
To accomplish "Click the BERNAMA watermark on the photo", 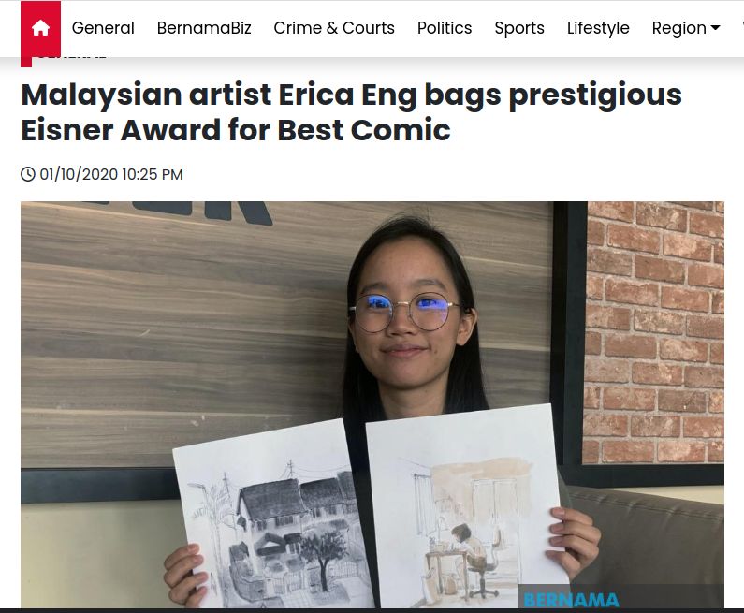I will 571,600.
